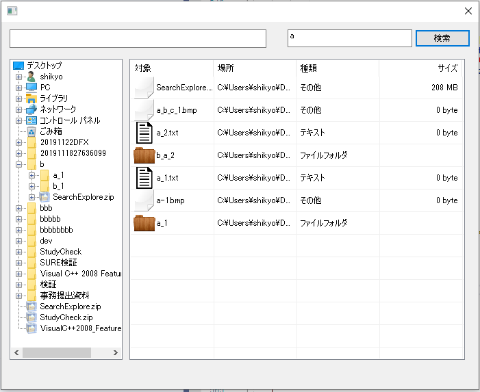Click the b_1 folder icon in tree
Viewport: 480px width, 392px height.
[x=45, y=186]
